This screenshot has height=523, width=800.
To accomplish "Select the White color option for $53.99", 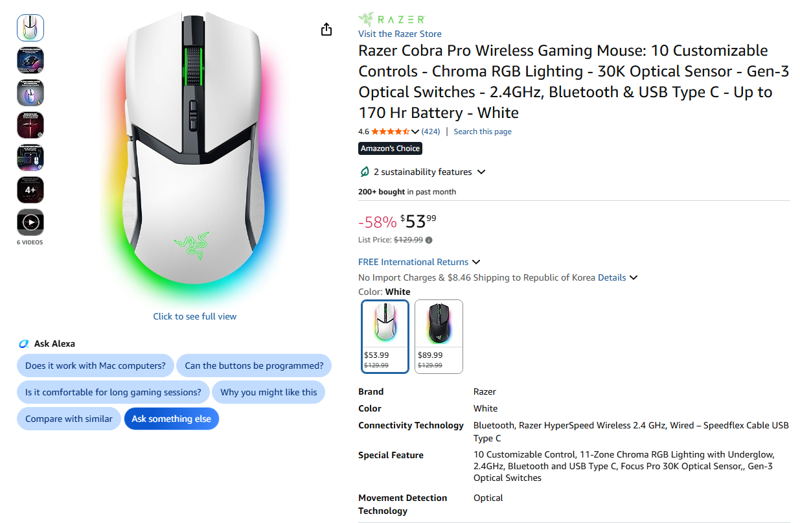I will coord(385,336).
